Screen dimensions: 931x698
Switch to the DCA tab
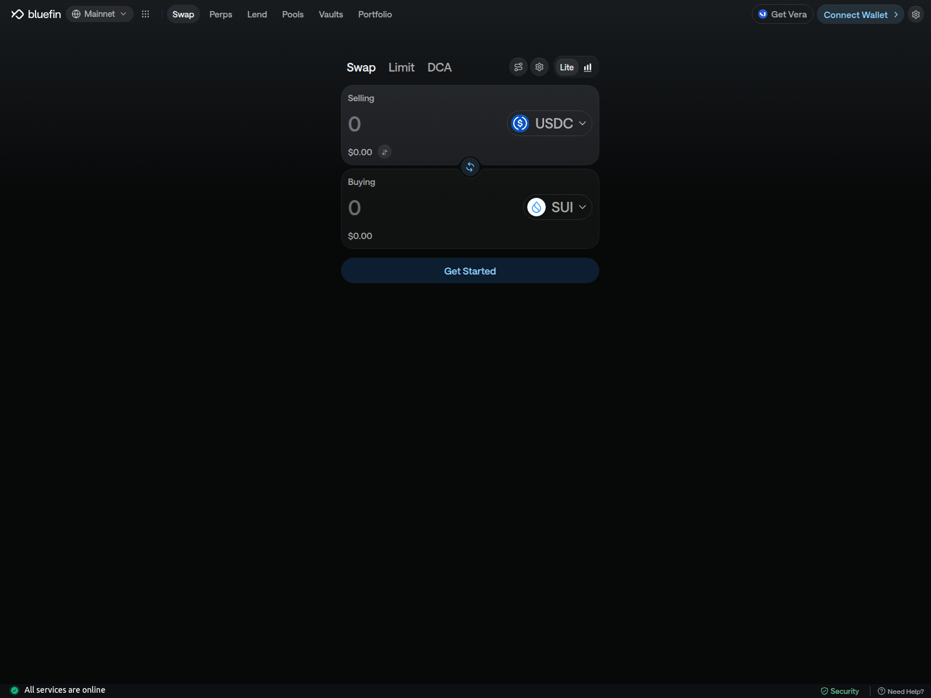[x=439, y=67]
